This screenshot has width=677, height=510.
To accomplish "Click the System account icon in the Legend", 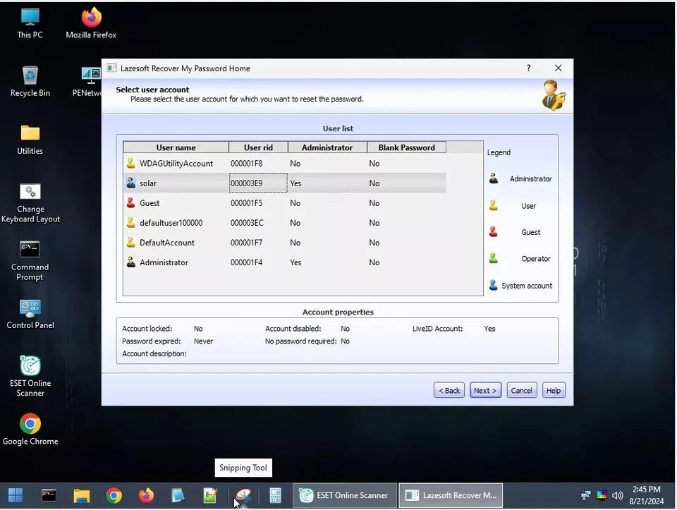I will (494, 285).
